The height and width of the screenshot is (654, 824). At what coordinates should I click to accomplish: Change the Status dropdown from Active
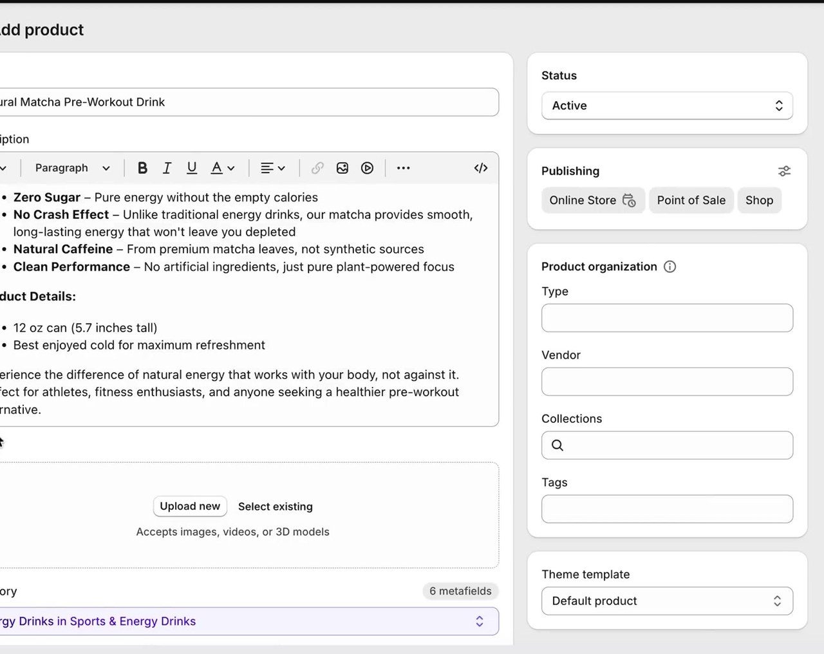point(667,106)
